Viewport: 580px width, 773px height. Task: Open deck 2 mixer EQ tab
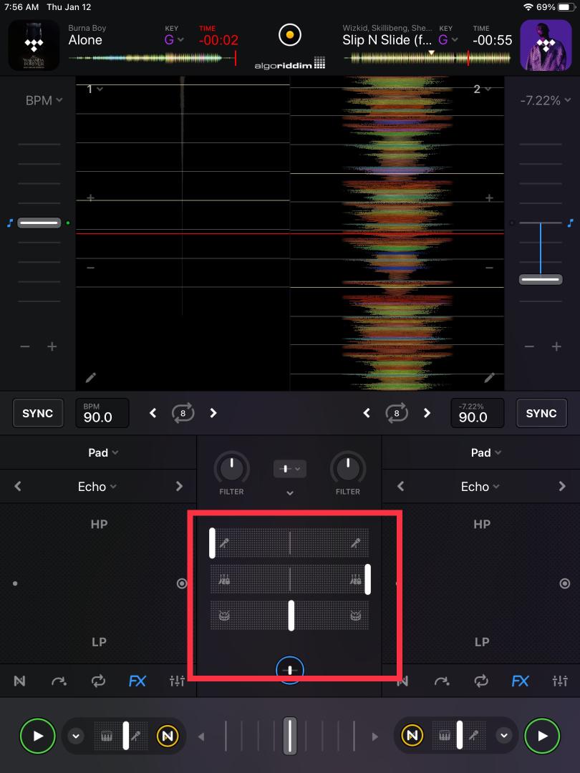point(559,681)
